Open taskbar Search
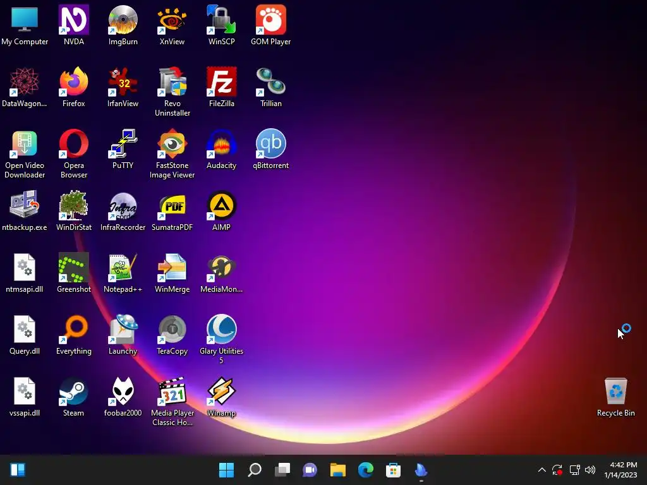Viewport: 647px width, 485px height. click(x=254, y=470)
